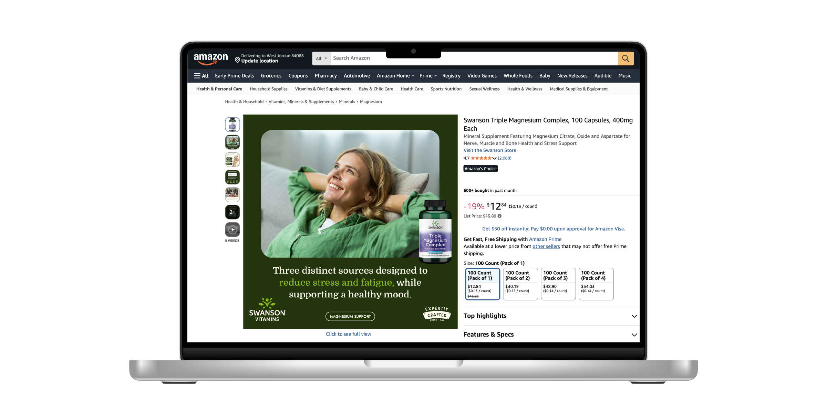Open Whole Foods
The width and height of the screenshot is (827, 413).
[x=518, y=76]
